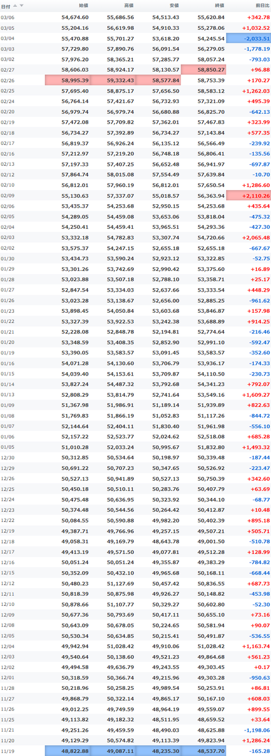This screenshot has width=271, height=756.
Task: Click the 終値 column header
Action: [219, 5]
